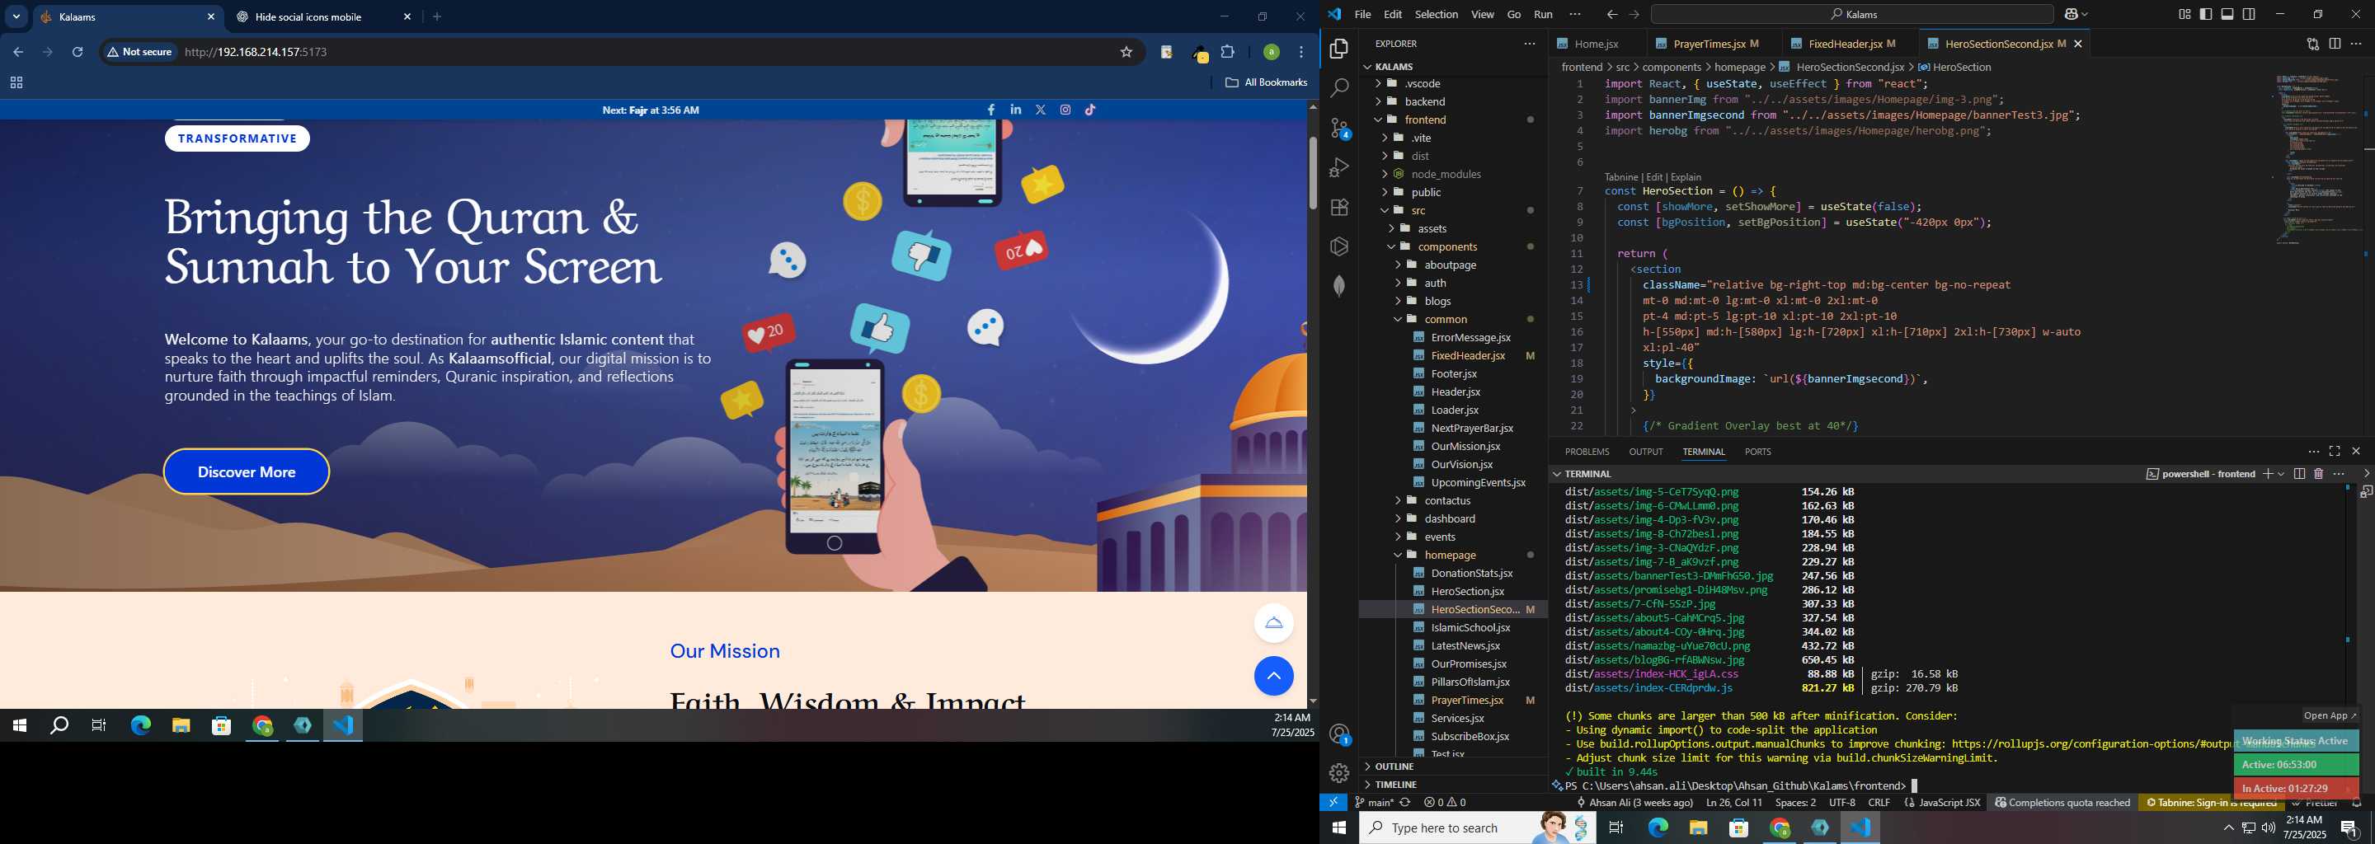Kill the terminal with the trash icon
The height and width of the screenshot is (844, 2375).
pos(2319,474)
